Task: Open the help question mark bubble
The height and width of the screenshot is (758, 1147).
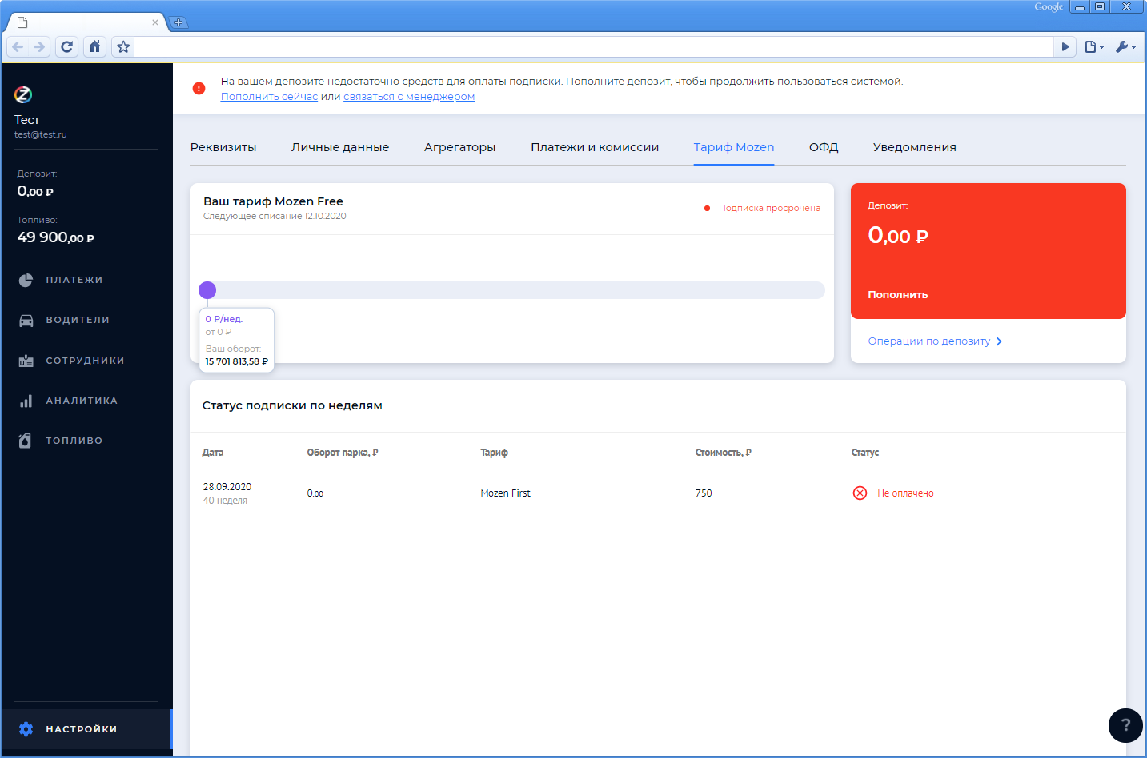Action: click(x=1125, y=725)
